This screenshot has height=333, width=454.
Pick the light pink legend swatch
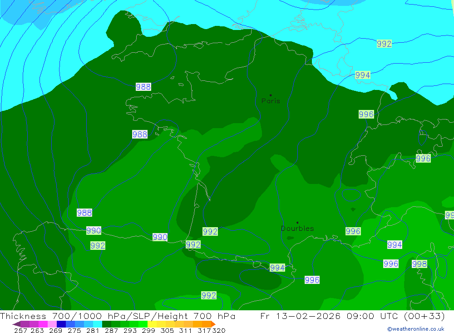52,324
